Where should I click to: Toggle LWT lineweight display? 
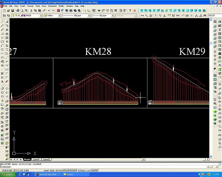point(89,171)
